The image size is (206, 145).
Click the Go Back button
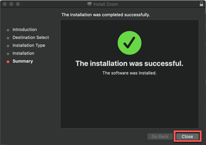coord(160,136)
